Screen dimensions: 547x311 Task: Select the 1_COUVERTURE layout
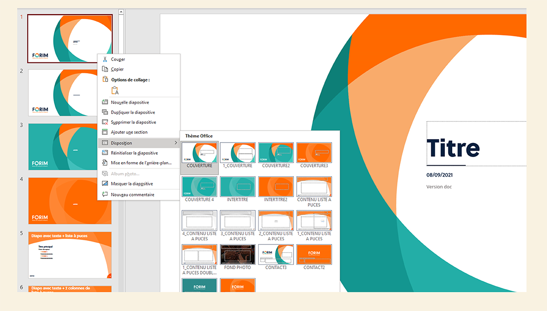tap(238, 153)
